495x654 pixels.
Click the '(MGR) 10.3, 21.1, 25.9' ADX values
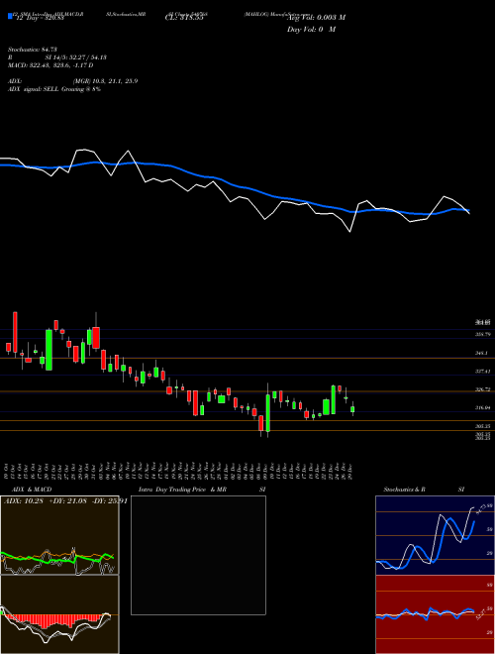105,81
